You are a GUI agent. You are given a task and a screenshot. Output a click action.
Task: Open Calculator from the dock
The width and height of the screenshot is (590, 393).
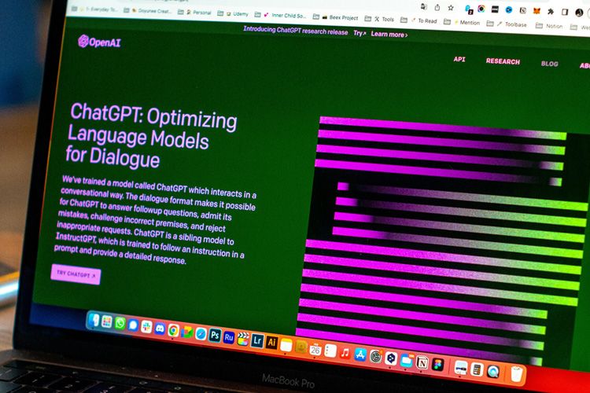point(477,369)
